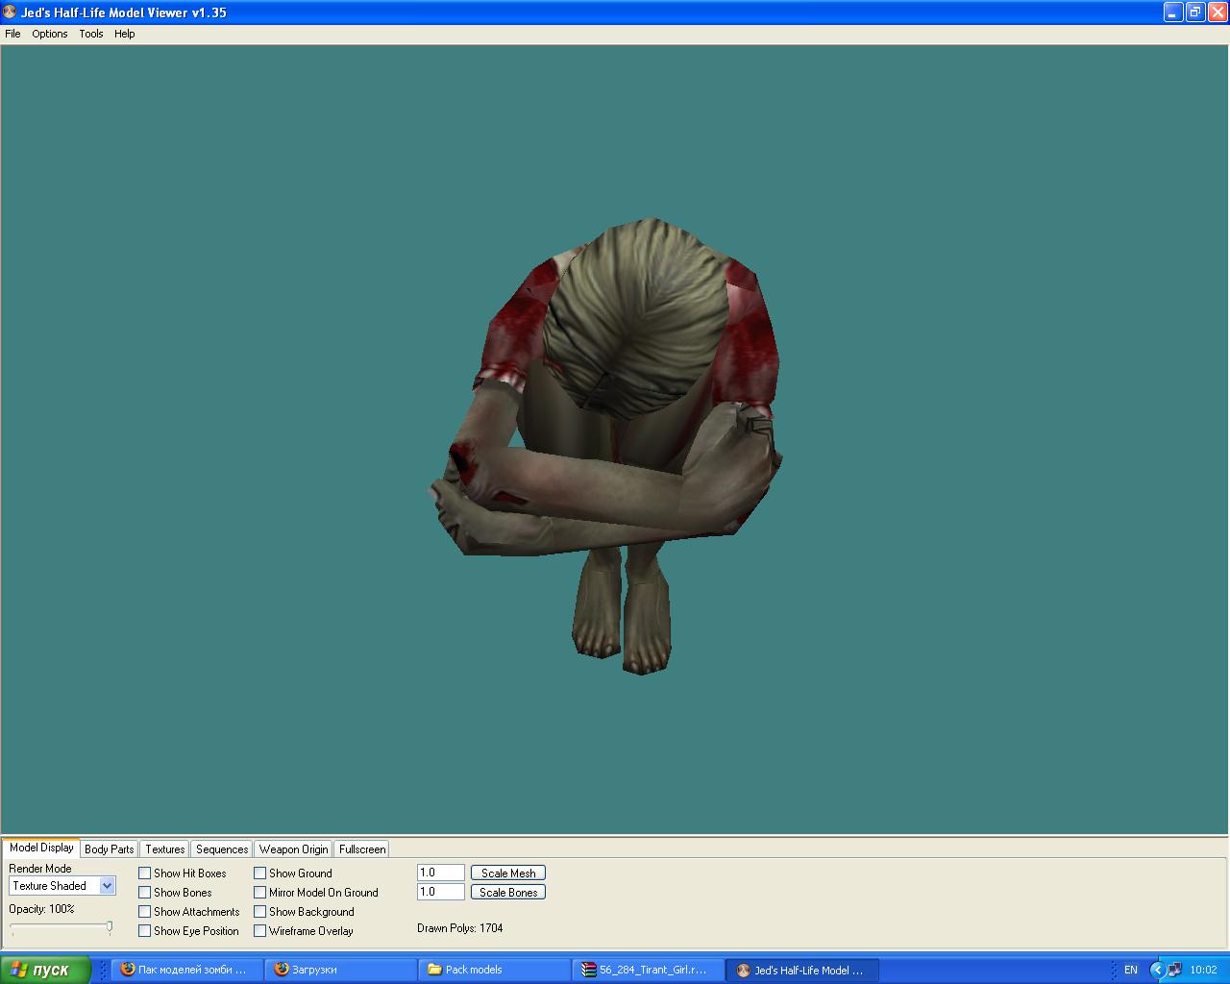Viewport: 1230px width, 984px height.
Task: Switch to the Textures tab
Action: click(165, 849)
